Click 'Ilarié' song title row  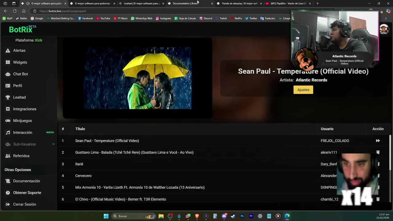point(79,164)
